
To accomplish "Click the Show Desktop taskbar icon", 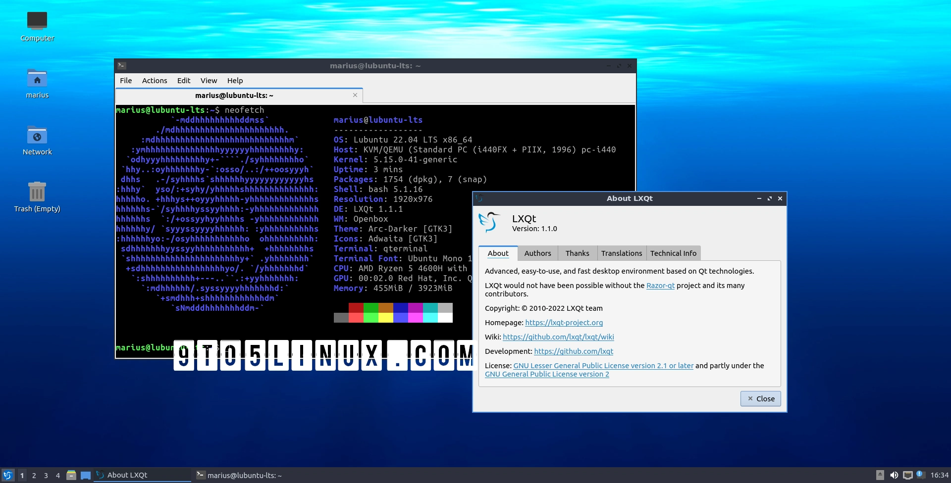I will click(x=86, y=475).
